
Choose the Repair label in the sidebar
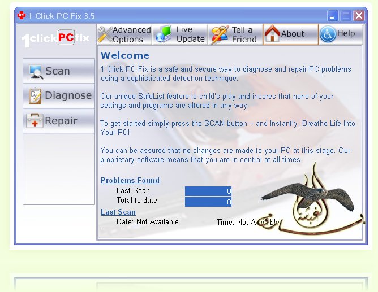[x=61, y=120]
